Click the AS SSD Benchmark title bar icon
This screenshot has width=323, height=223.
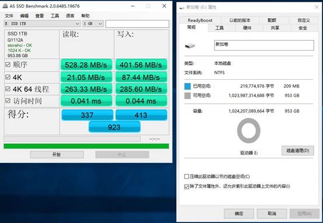click(x=5, y=6)
